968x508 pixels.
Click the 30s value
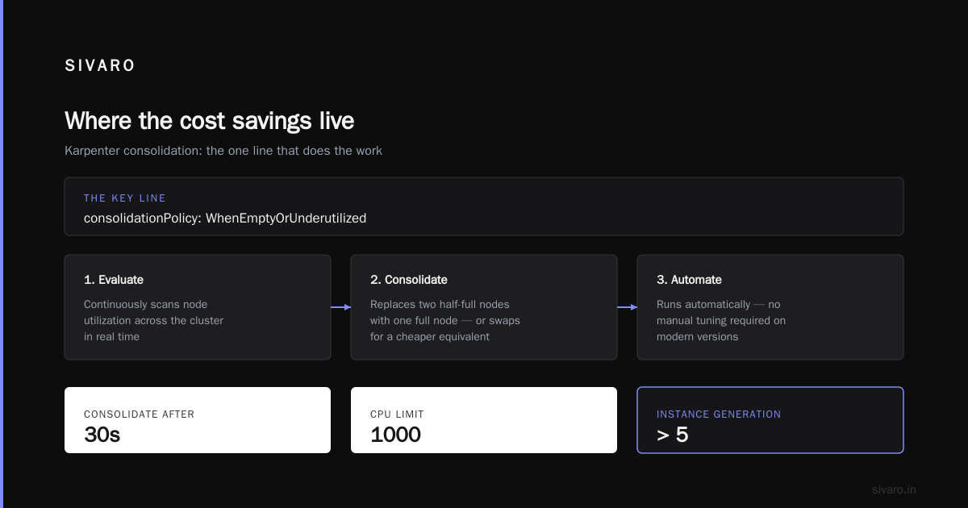[102, 435]
